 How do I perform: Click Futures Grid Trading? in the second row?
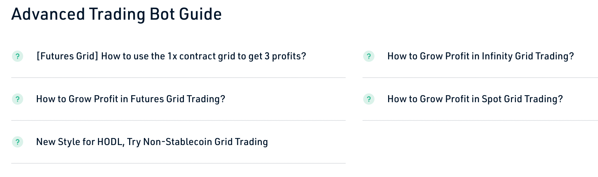pyautogui.click(x=178, y=99)
